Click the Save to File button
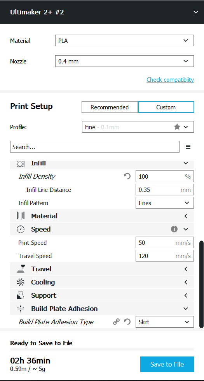The width and height of the screenshot is (204, 381). pos(167,364)
